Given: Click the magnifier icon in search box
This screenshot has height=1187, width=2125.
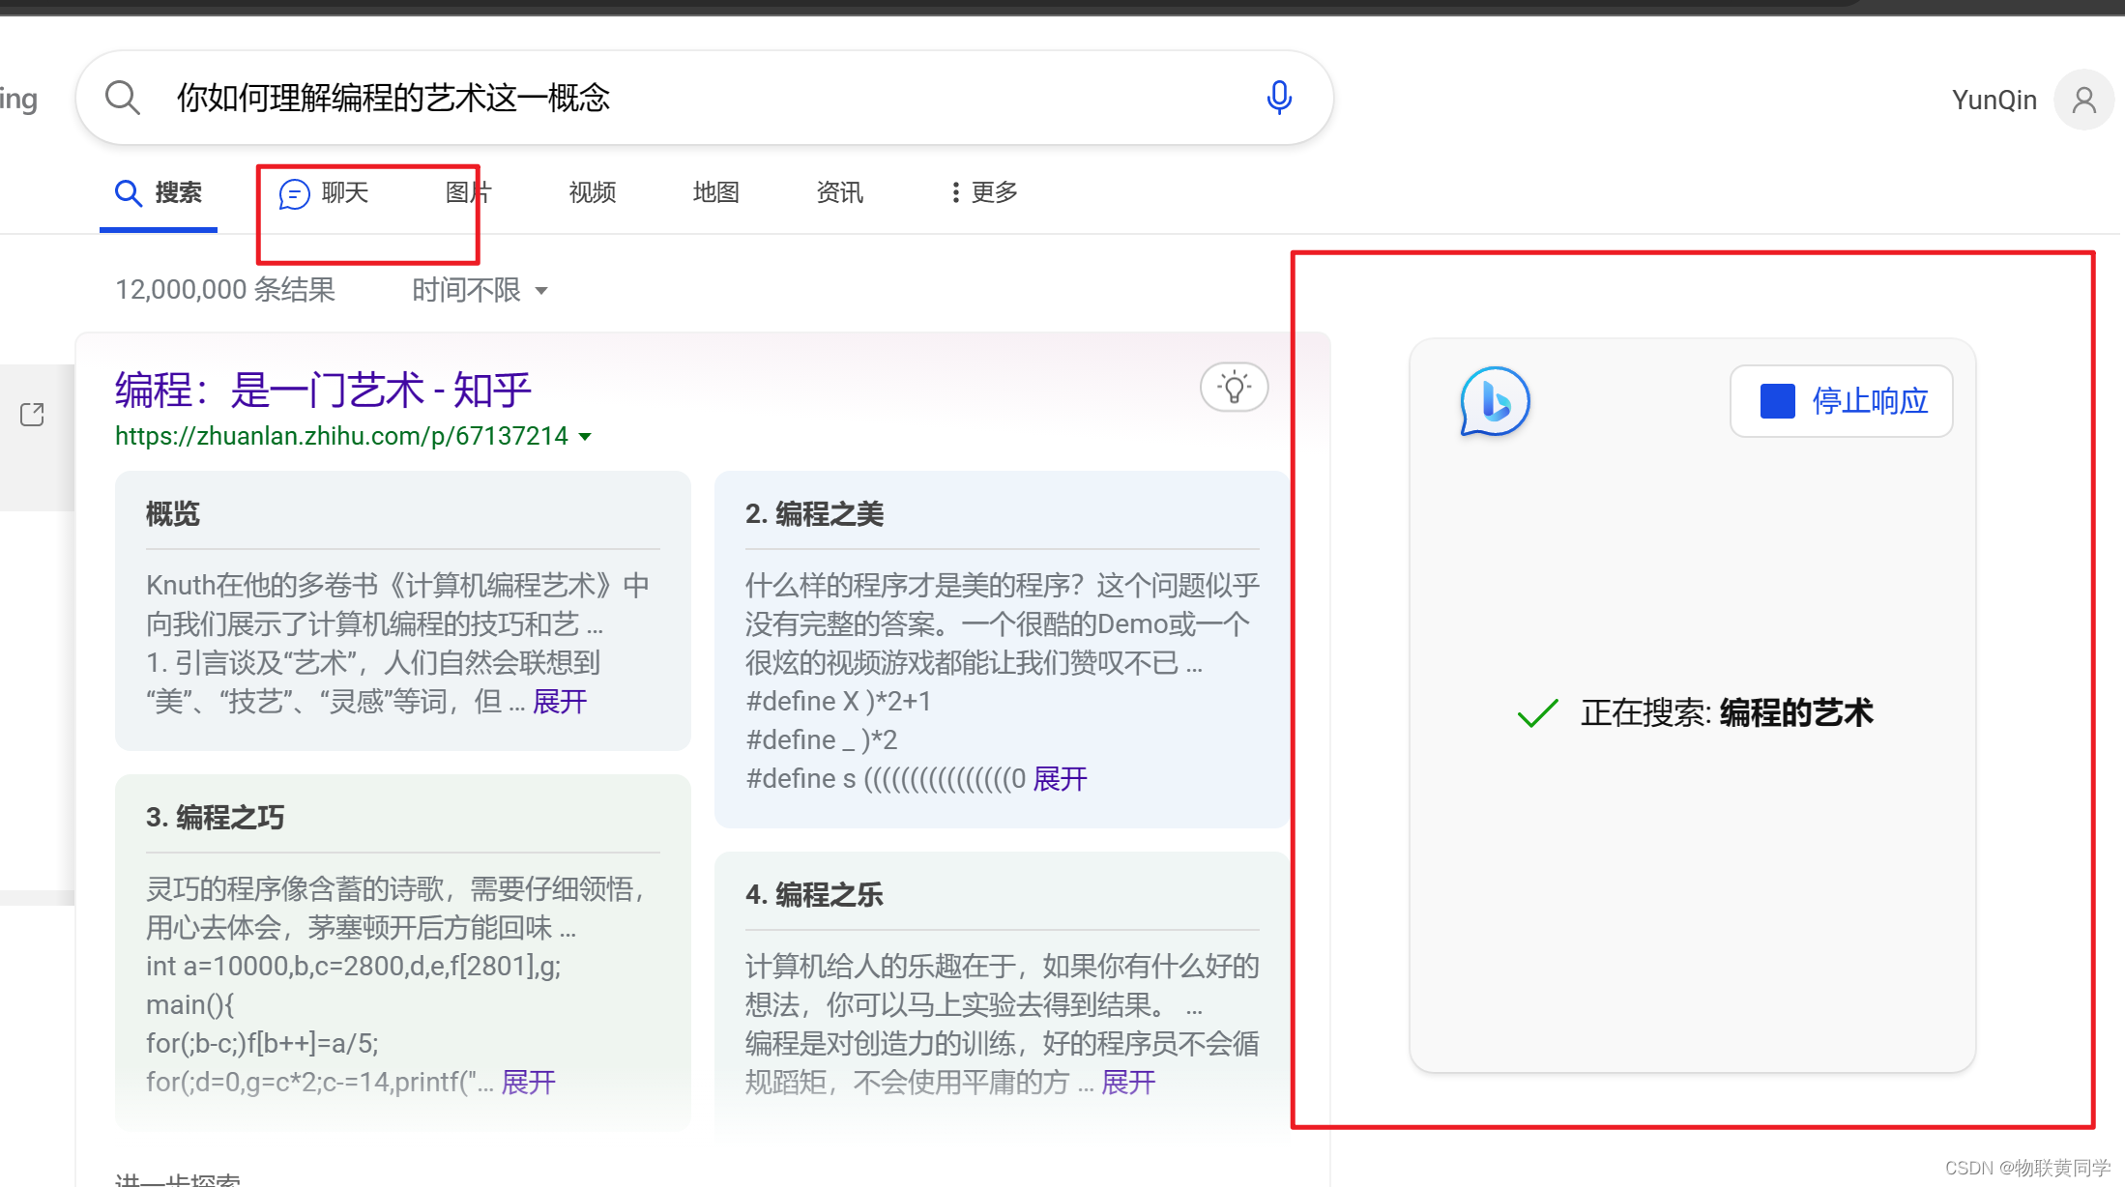Looking at the screenshot, I should pos(123,98).
